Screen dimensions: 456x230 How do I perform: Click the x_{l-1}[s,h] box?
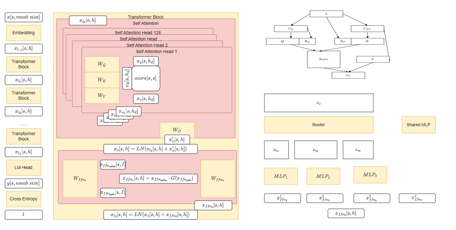tap(24, 49)
